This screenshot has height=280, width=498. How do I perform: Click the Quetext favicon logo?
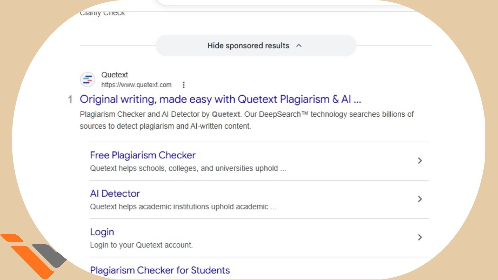click(x=87, y=80)
